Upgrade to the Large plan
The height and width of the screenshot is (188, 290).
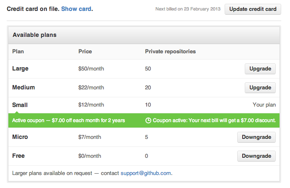point(260,69)
